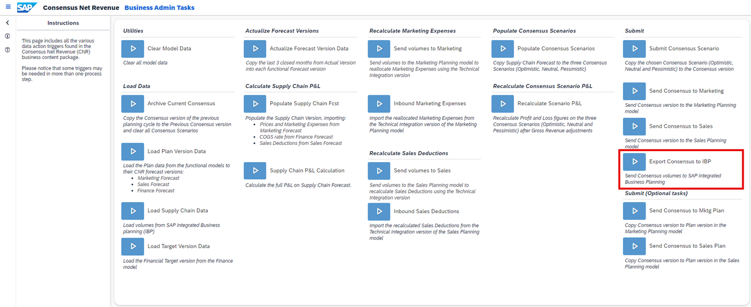The height and width of the screenshot is (307, 751).
Task: Click 'Sales Deductions from Sales Forecast' bullet
Action: tap(301, 143)
